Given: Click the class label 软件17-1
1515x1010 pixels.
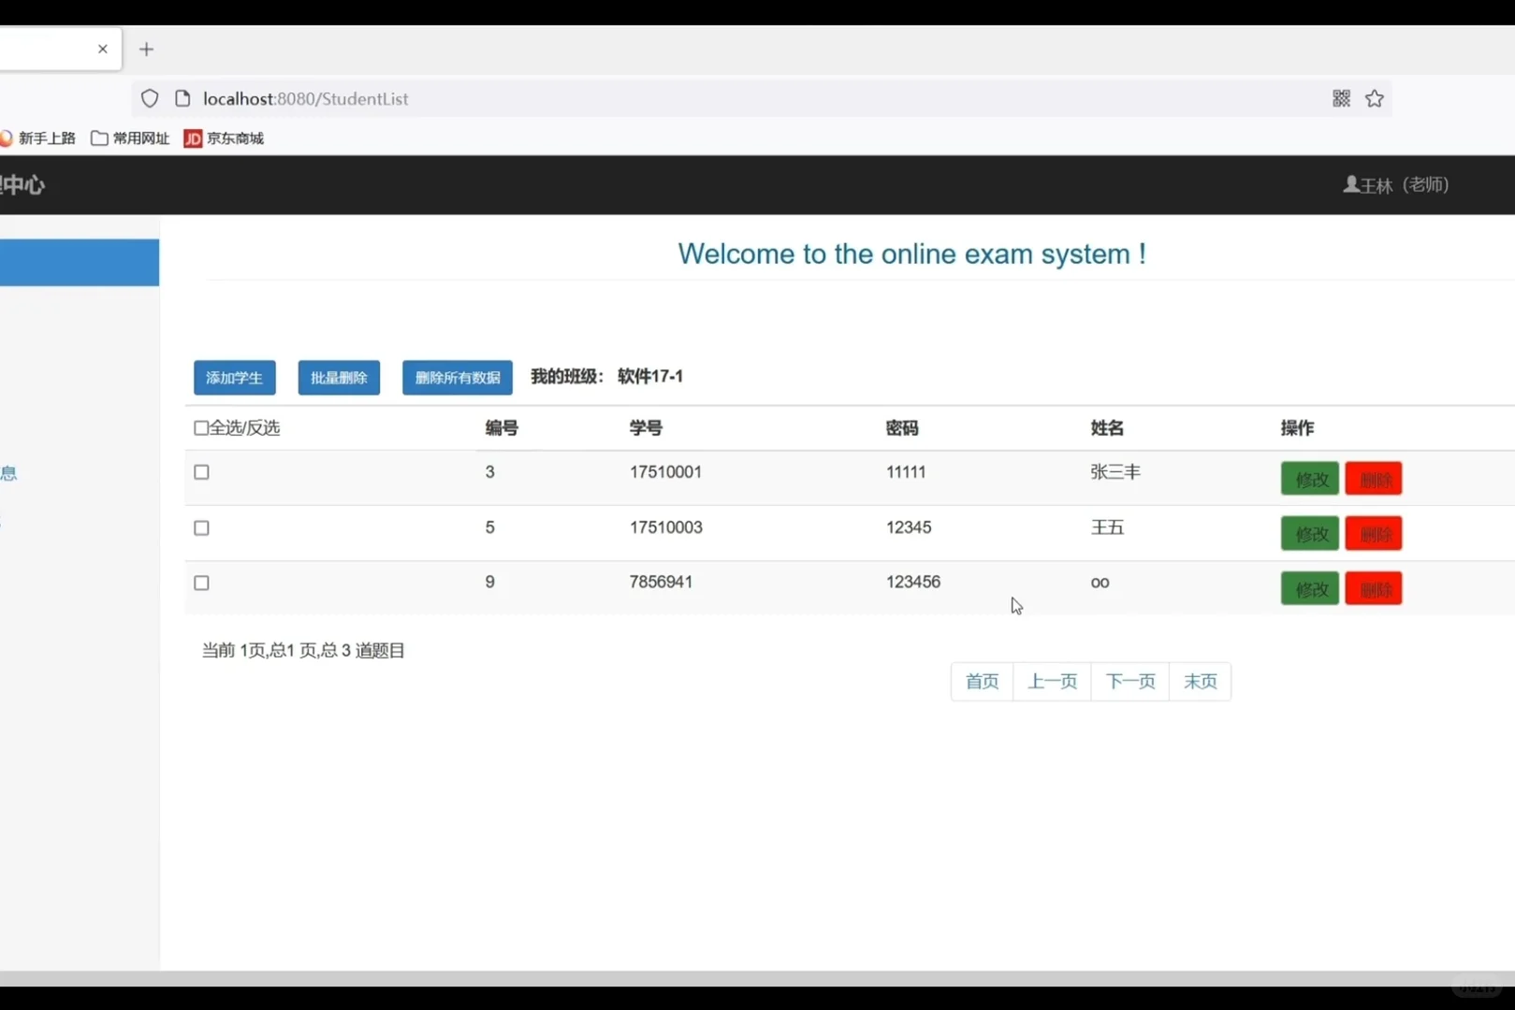Looking at the screenshot, I should pyautogui.click(x=650, y=376).
